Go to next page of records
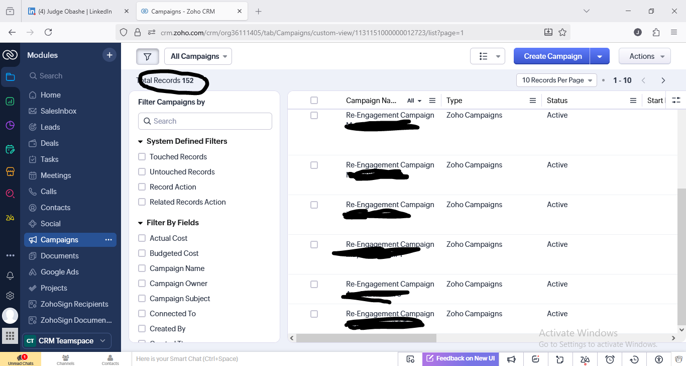The image size is (686, 366). (663, 80)
